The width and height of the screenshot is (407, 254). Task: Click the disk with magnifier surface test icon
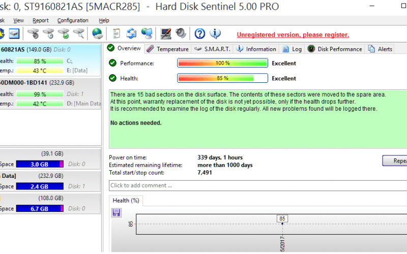(x=79, y=34)
